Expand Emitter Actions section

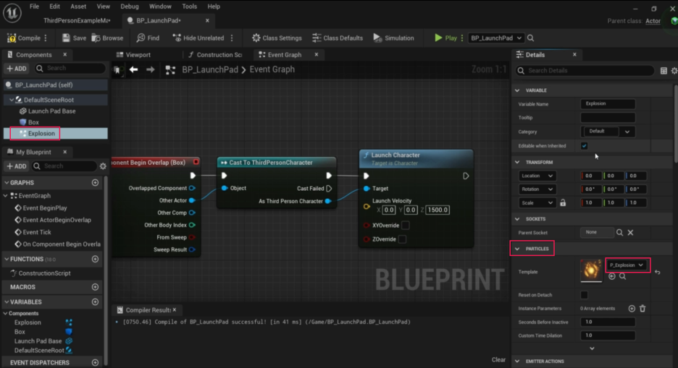pyautogui.click(x=518, y=361)
